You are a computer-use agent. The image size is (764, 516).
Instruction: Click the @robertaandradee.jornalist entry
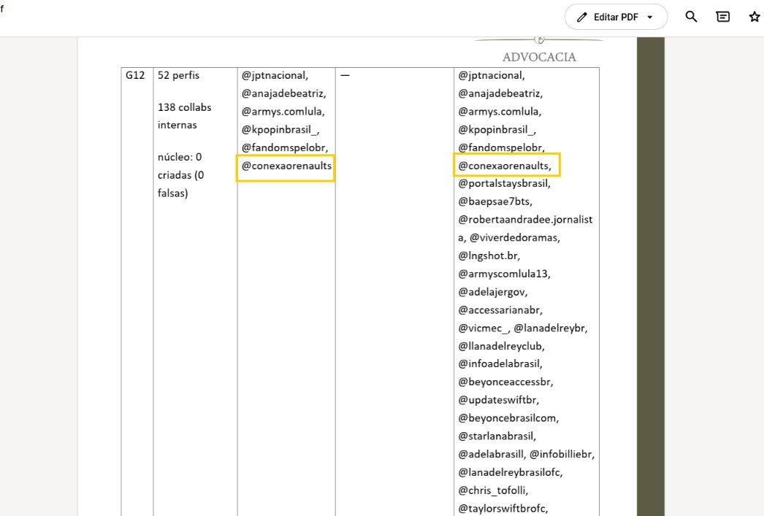coord(525,220)
